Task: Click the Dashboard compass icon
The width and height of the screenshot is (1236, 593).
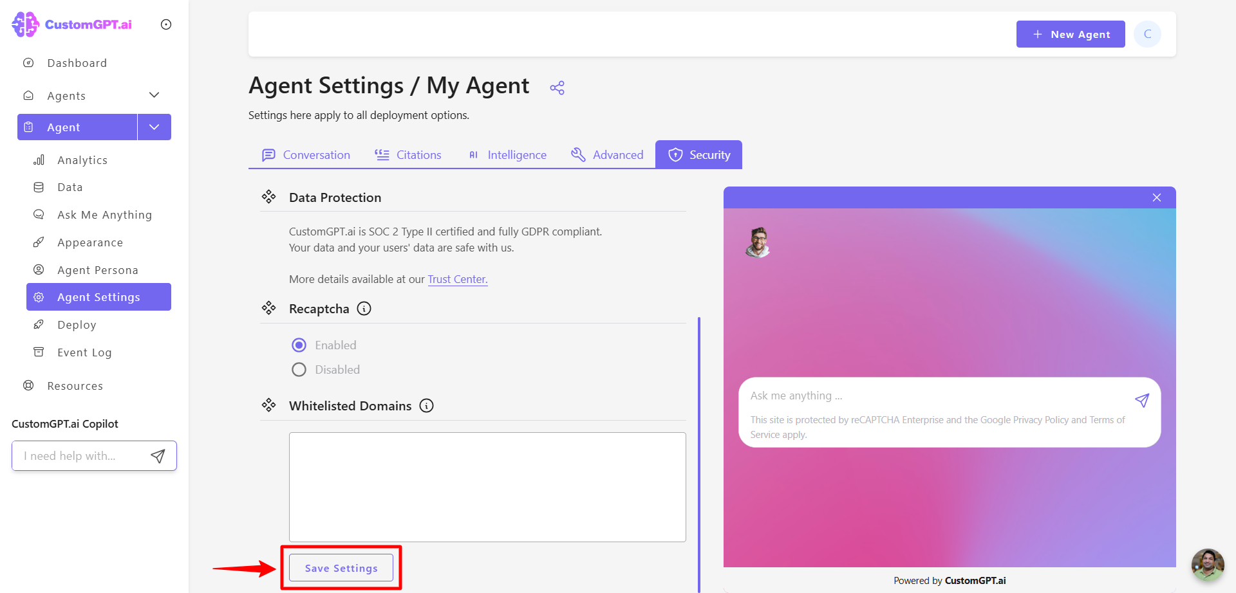Action: [x=28, y=63]
